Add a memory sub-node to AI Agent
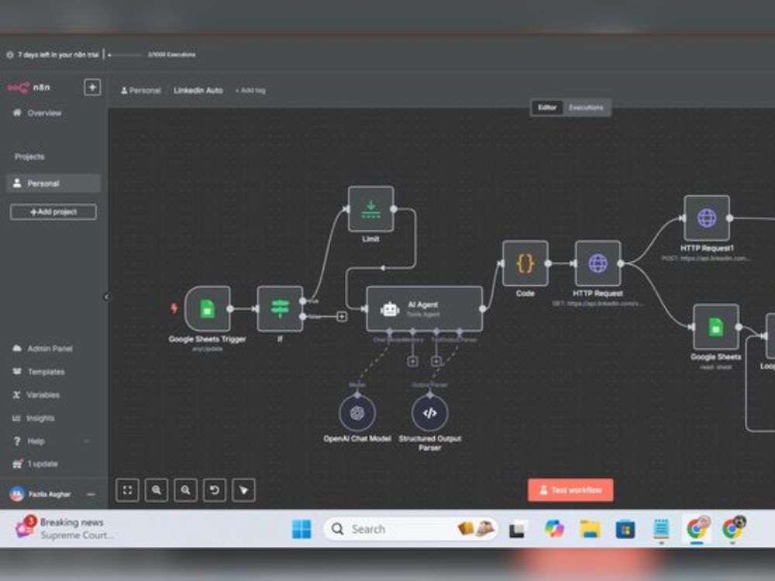 (413, 362)
